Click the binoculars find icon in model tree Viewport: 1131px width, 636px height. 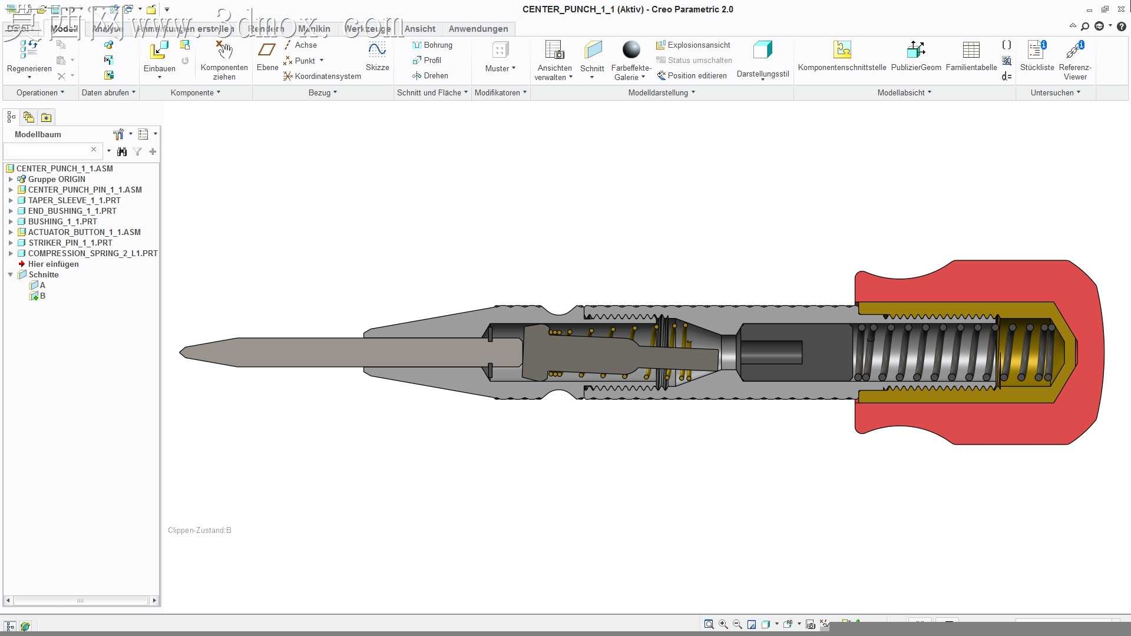coord(122,152)
